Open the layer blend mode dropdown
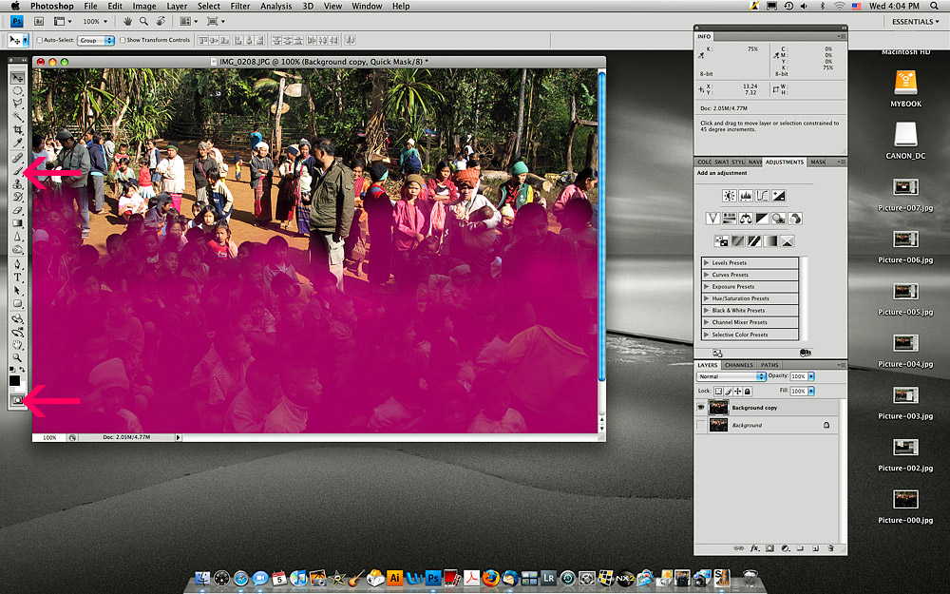Image resolution: width=950 pixels, height=594 pixels. (731, 376)
